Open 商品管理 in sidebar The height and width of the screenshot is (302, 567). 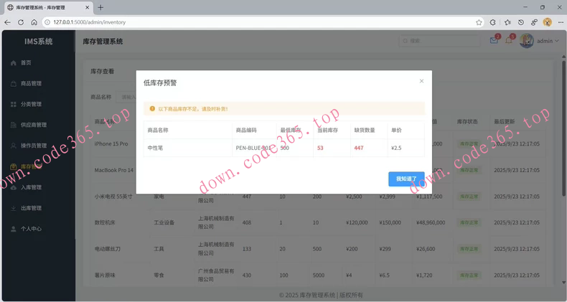tap(38, 83)
